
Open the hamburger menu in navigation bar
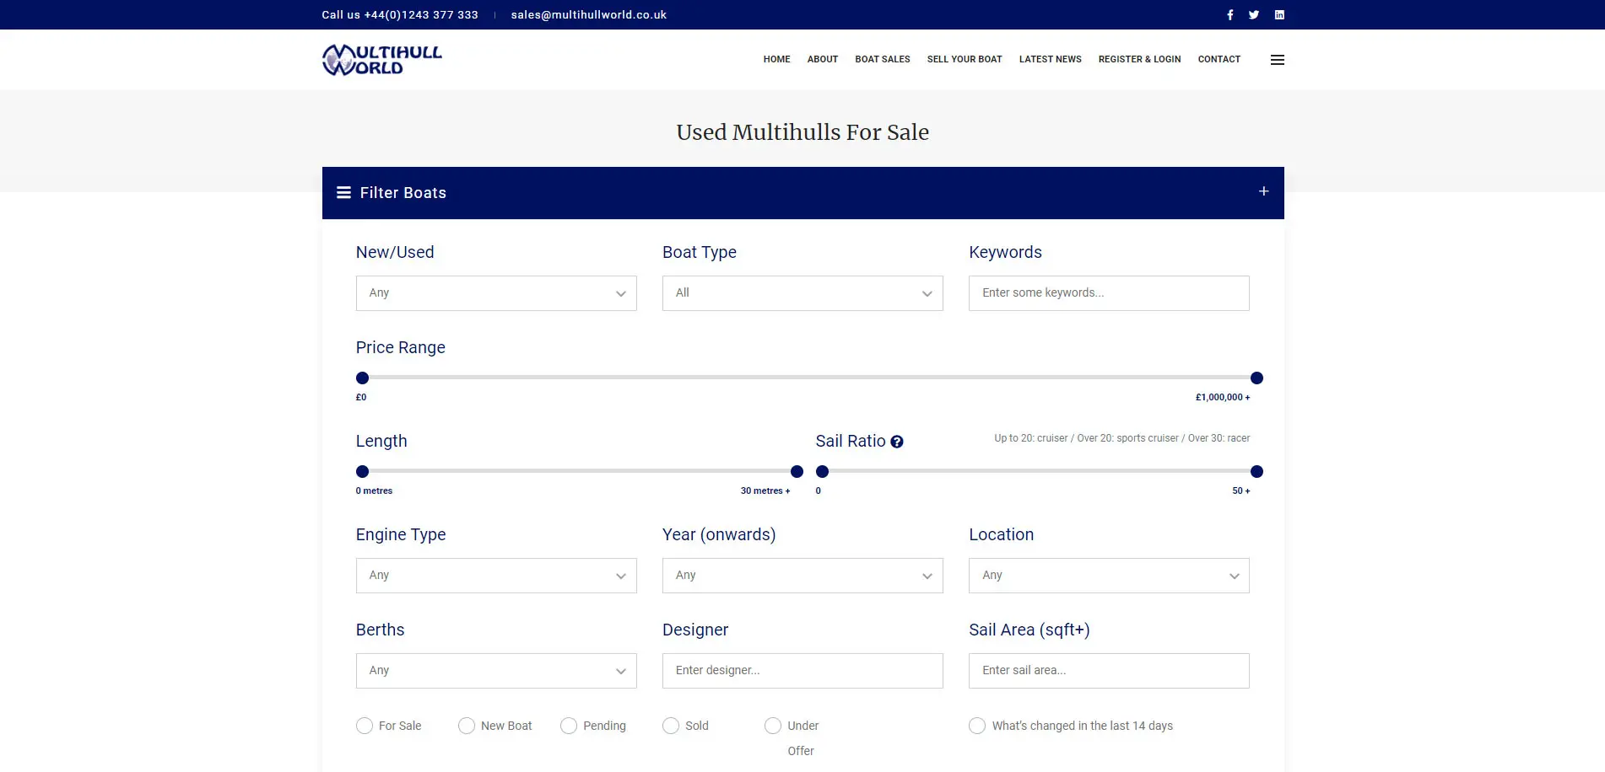point(1277,60)
